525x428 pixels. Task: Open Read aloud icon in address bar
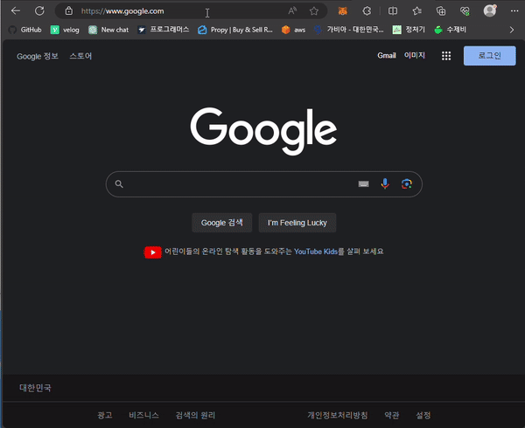[x=292, y=11]
